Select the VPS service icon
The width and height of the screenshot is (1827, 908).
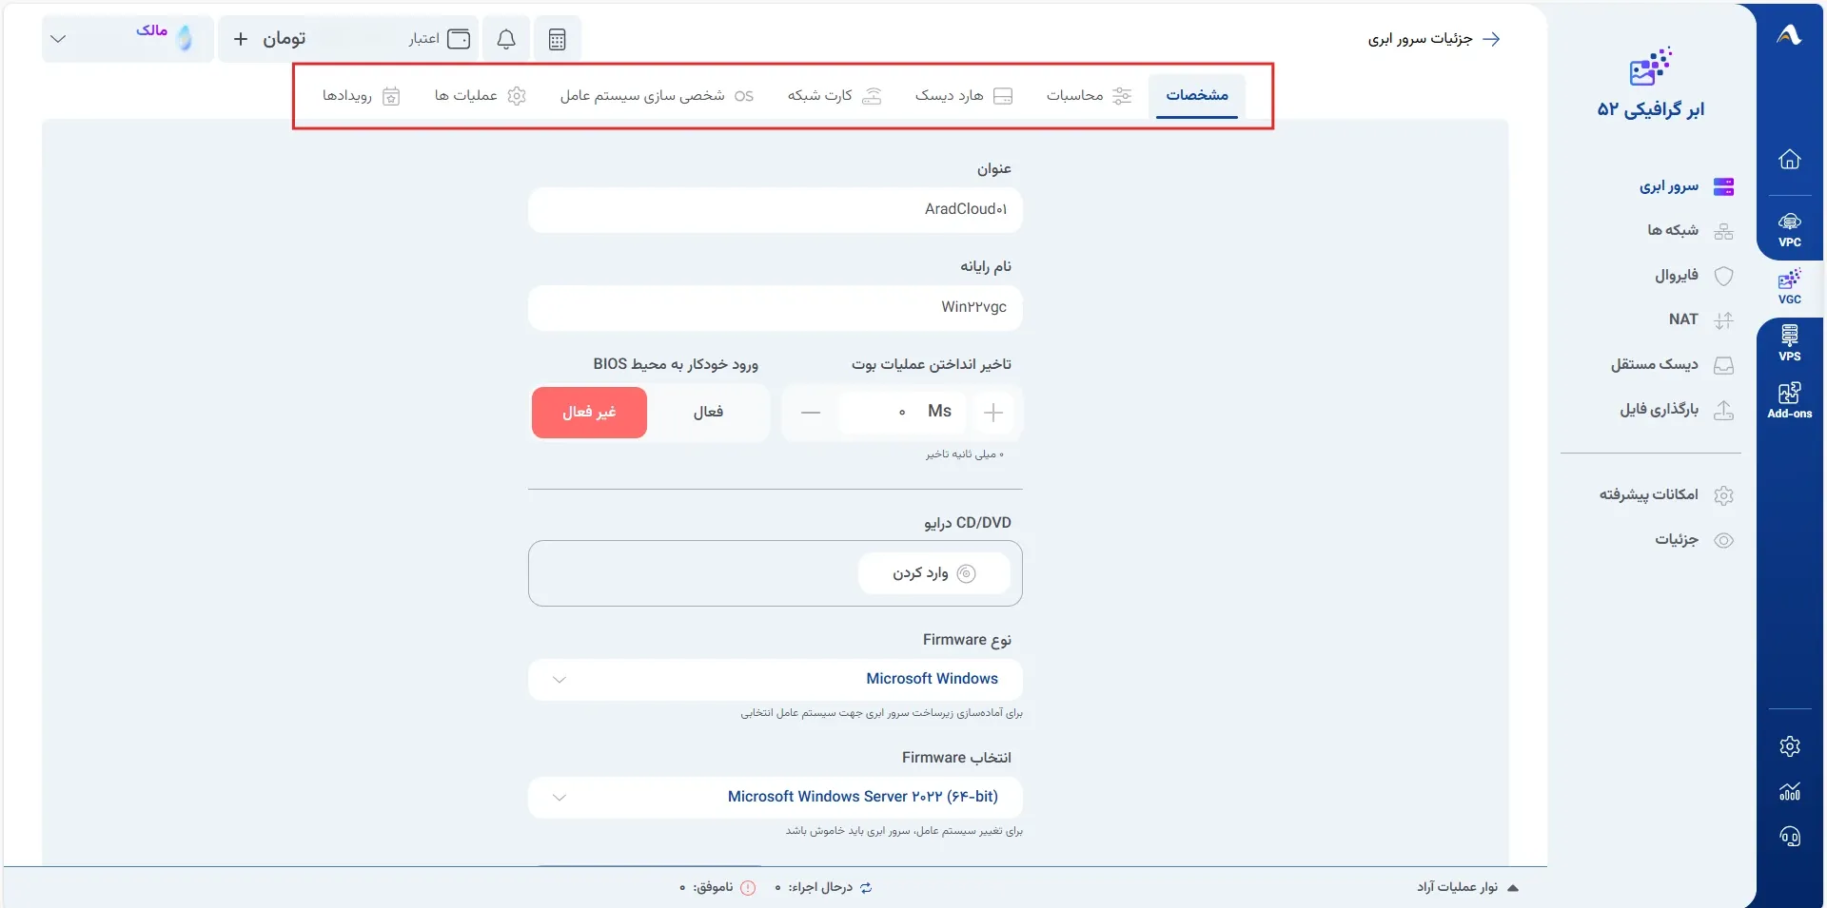tap(1790, 343)
